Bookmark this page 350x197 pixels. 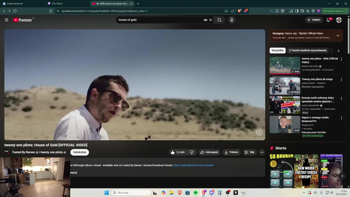(51, 11)
